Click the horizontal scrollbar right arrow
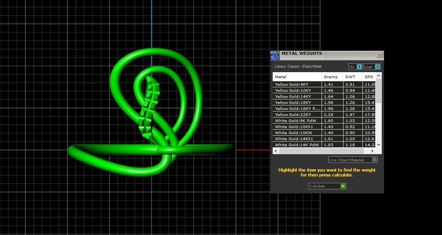Viewport: 442px width, 235px height. tap(372, 151)
